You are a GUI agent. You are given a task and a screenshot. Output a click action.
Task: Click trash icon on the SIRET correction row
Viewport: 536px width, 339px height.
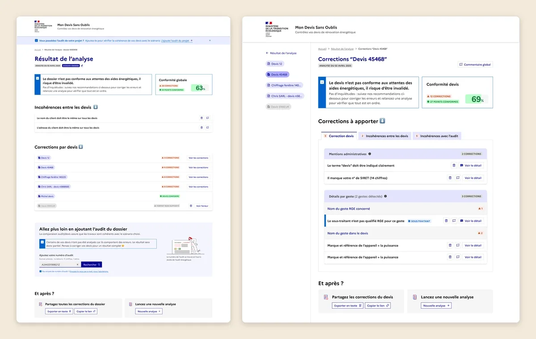point(450,178)
